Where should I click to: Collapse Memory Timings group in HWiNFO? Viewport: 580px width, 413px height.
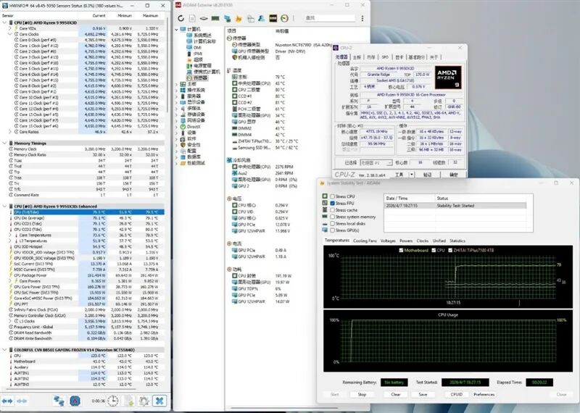[x=4, y=143]
